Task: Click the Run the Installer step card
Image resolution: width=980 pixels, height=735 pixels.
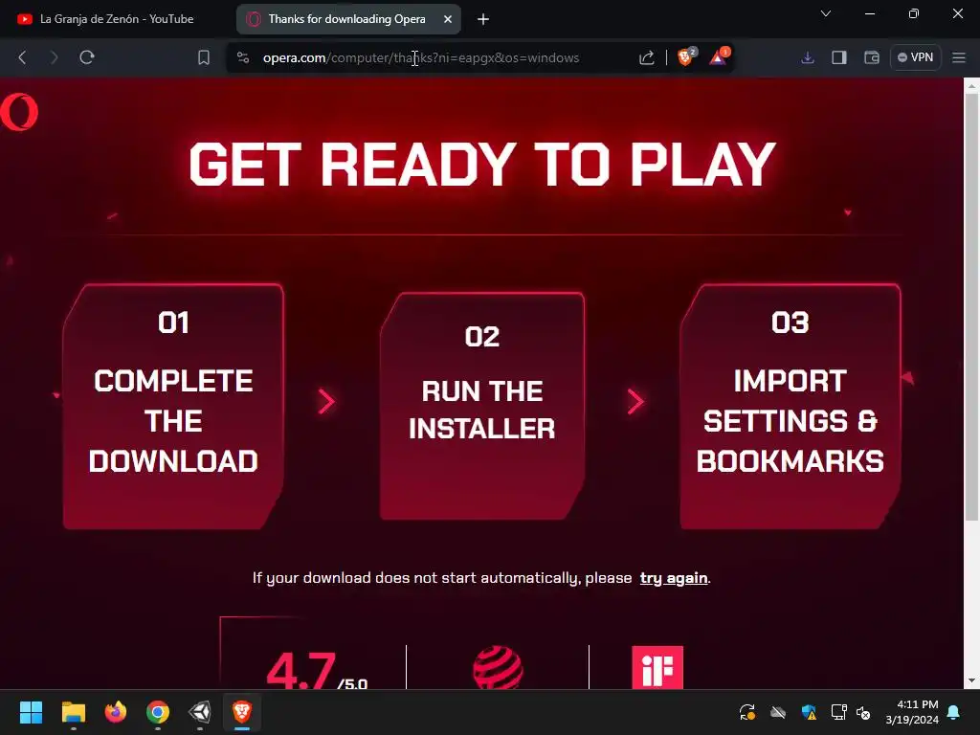Action: coord(482,406)
